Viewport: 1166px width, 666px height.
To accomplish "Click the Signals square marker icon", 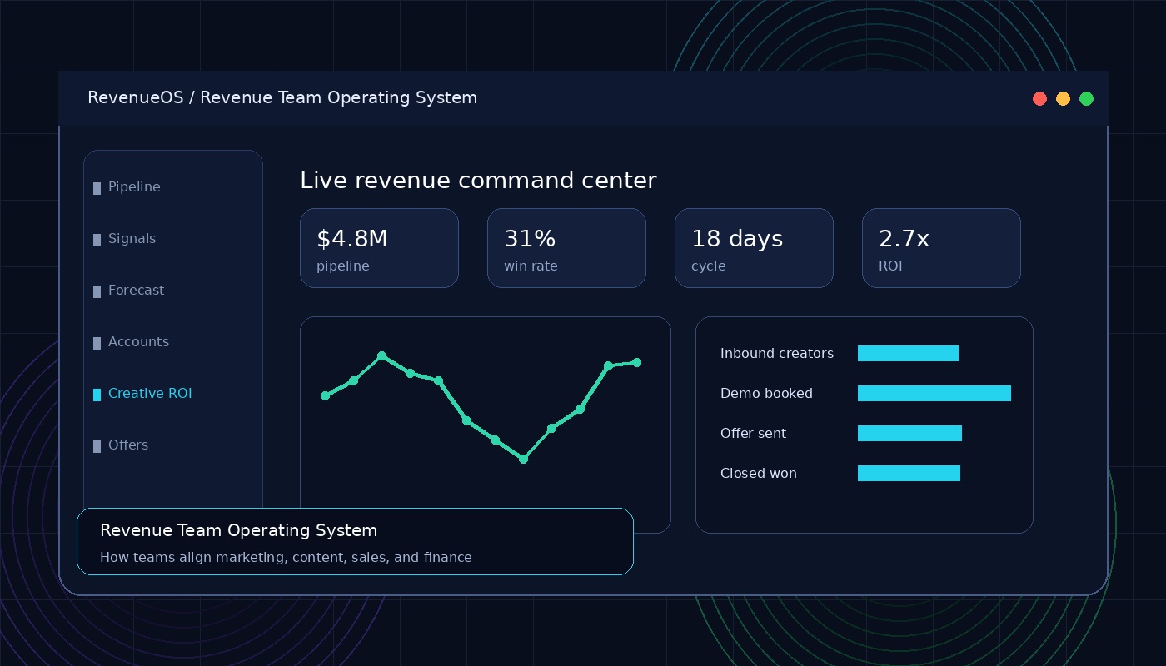I will coord(97,241).
